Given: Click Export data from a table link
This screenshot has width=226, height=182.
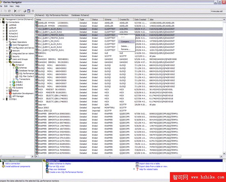Looking at the screenshot, I should [154, 167].
